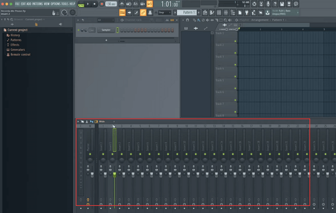This screenshot has height=213, width=336.
Task: Open the OPTIONS menu
Action: pyautogui.click(x=56, y=4)
